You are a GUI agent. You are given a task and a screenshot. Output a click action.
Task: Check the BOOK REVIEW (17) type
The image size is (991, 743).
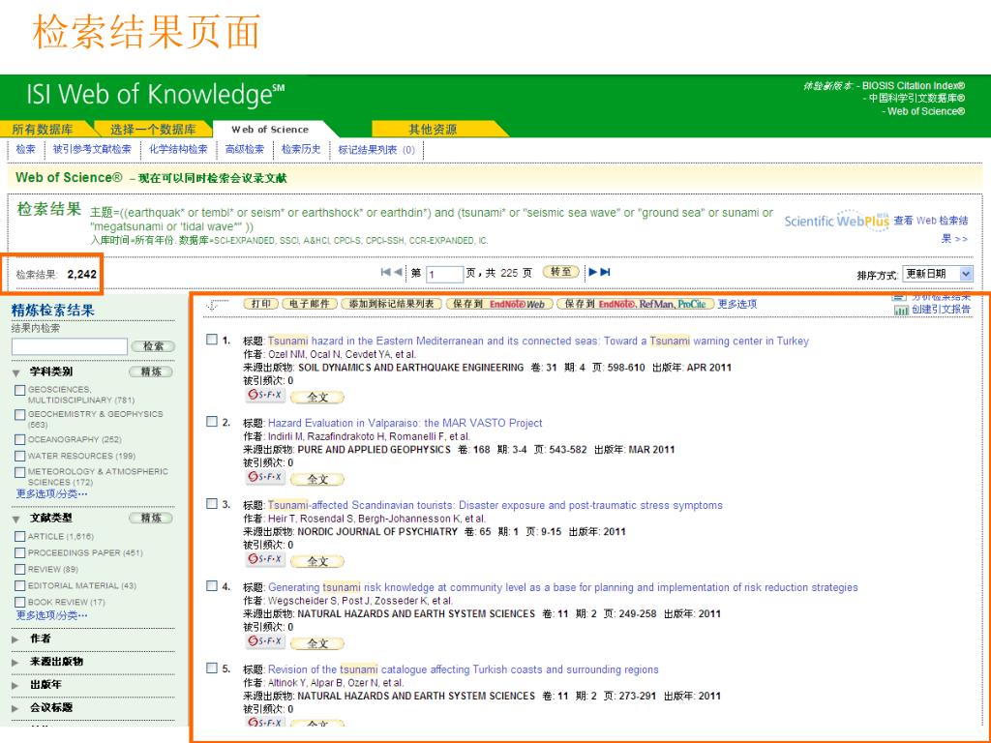pos(19,603)
